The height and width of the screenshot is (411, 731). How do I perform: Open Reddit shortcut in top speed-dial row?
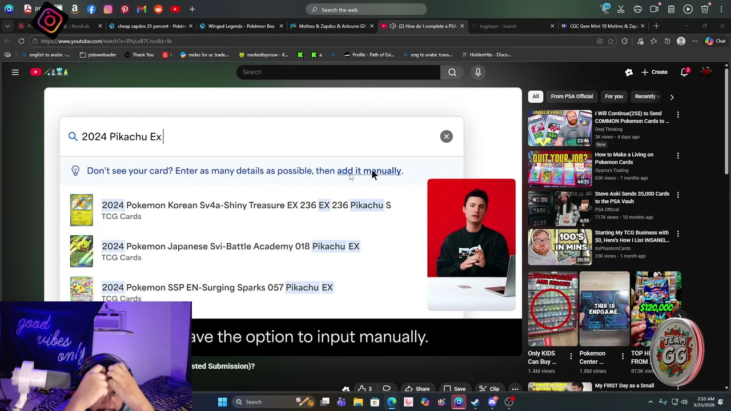(158, 9)
